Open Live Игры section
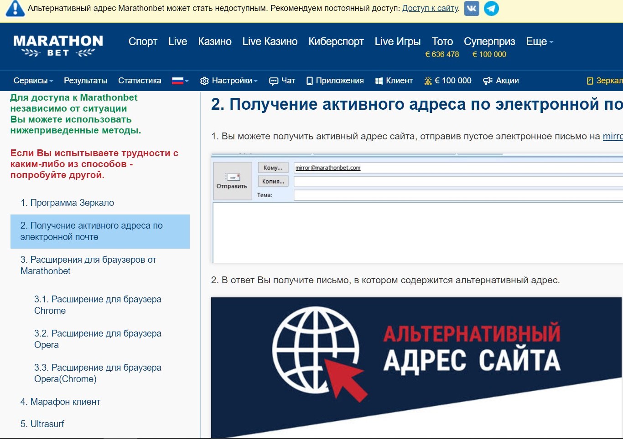The width and height of the screenshot is (623, 439). click(398, 41)
